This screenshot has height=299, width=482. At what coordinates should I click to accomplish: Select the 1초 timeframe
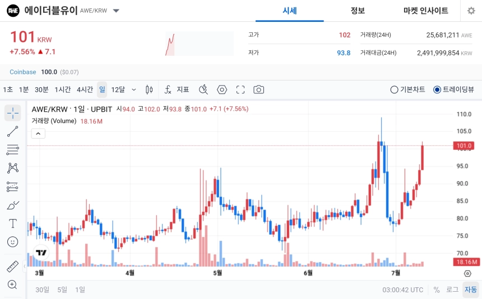(8, 89)
